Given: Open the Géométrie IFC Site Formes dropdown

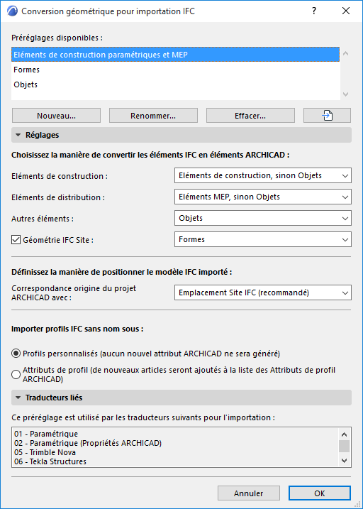Looking at the screenshot, I should point(263,239).
